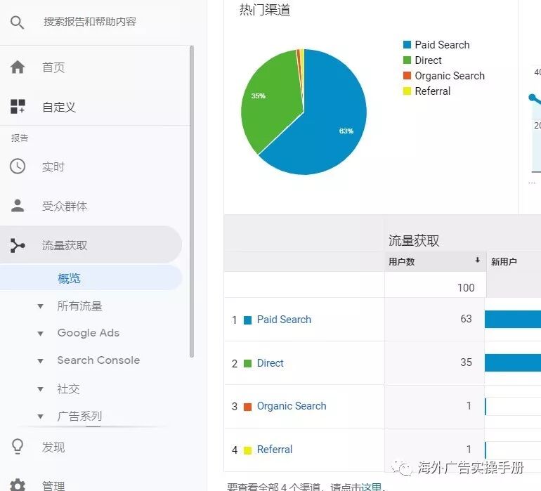Viewport: 541px width, 491px height.
Task: Go to 首页 in sidebar
Action: tap(53, 67)
